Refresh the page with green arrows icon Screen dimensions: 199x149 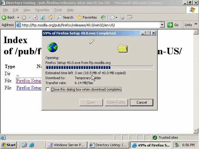coord(43,17)
